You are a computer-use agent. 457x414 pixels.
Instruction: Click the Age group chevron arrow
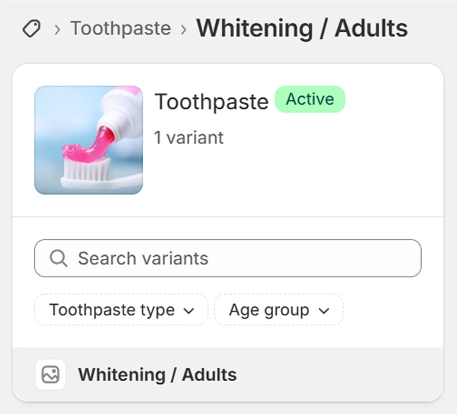click(324, 310)
